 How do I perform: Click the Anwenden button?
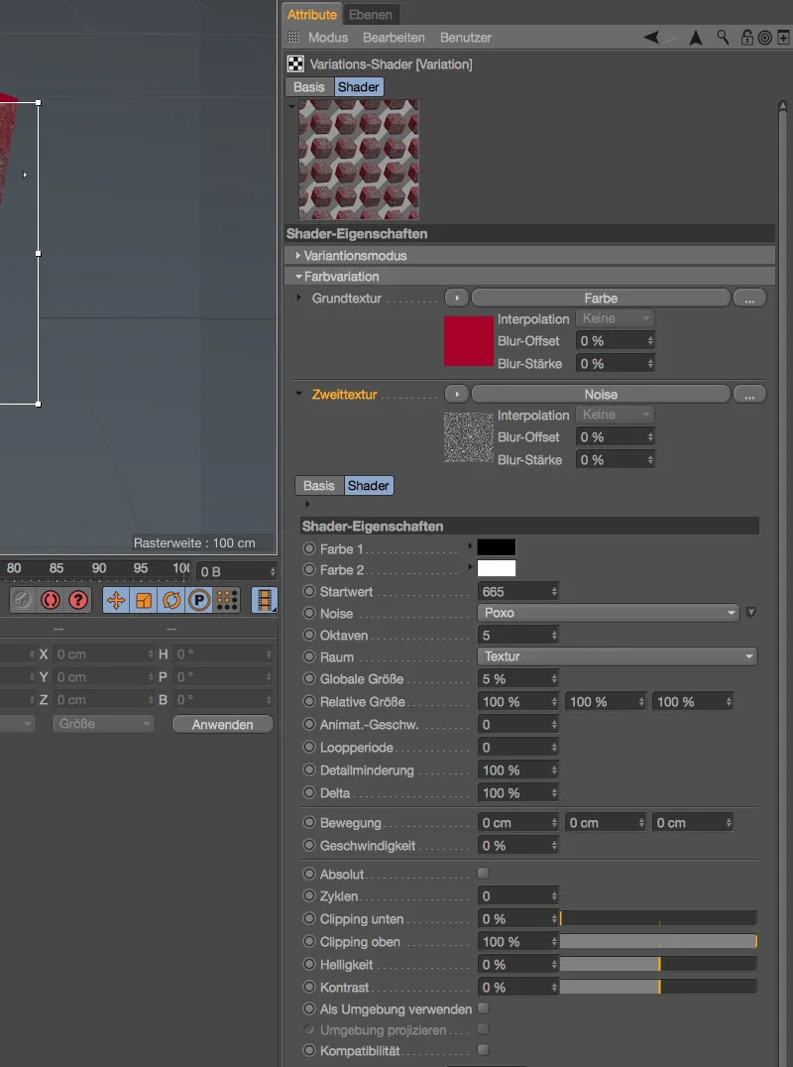pyautogui.click(x=222, y=724)
